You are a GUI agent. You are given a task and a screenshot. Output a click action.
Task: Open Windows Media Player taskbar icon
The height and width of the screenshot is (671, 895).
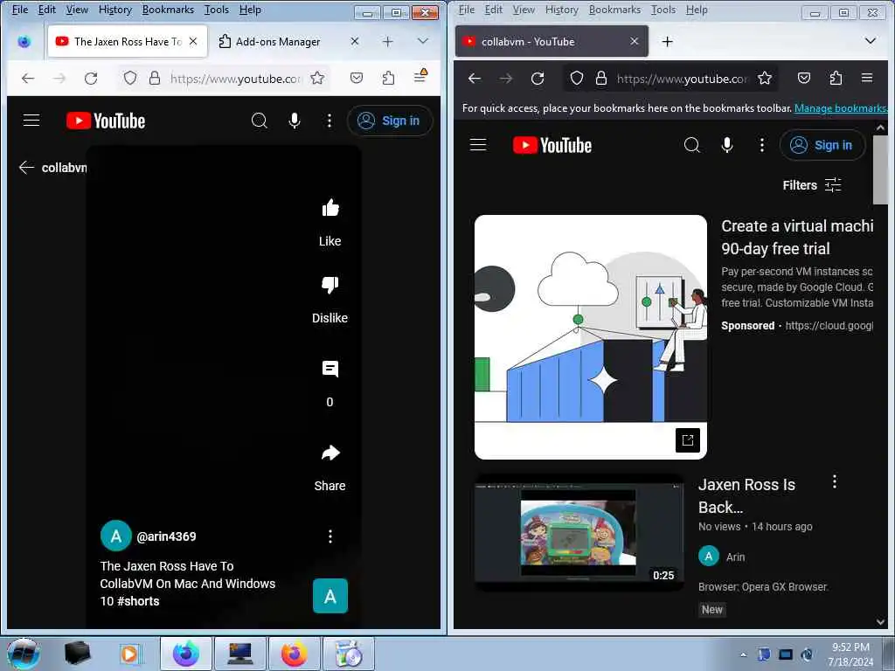[x=129, y=654]
